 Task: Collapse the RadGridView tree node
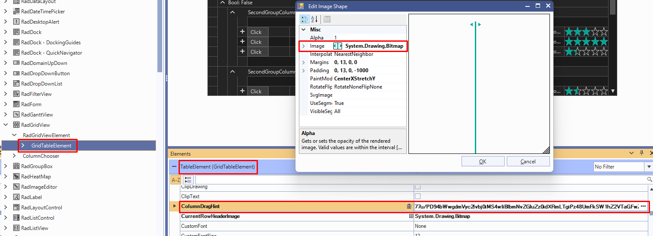pyautogui.click(x=6, y=125)
